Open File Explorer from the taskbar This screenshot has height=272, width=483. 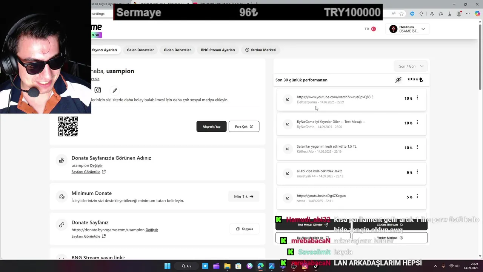[x=227, y=266]
